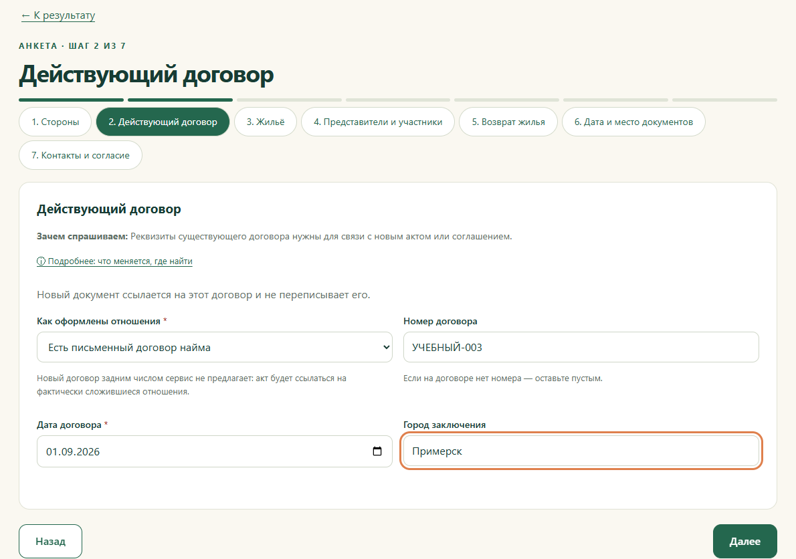Click the hint Если на договоре нет номера
Viewport: 796px width, 559px height.
click(502, 378)
